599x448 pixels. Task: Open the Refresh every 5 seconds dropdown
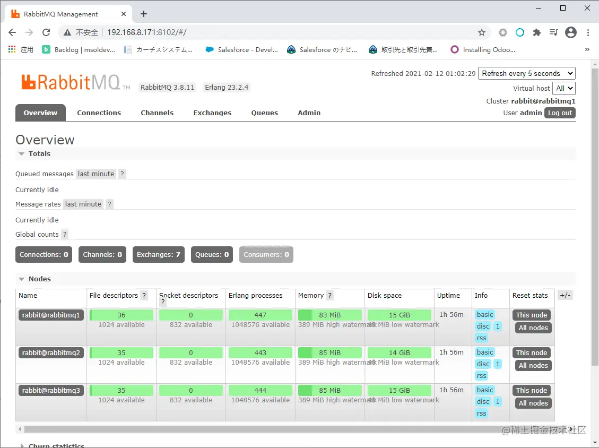click(x=527, y=73)
